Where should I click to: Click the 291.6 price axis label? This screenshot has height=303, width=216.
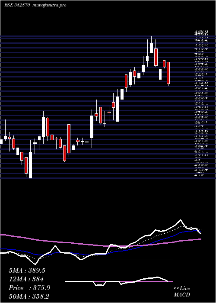pyautogui.click(x=201, y=155)
